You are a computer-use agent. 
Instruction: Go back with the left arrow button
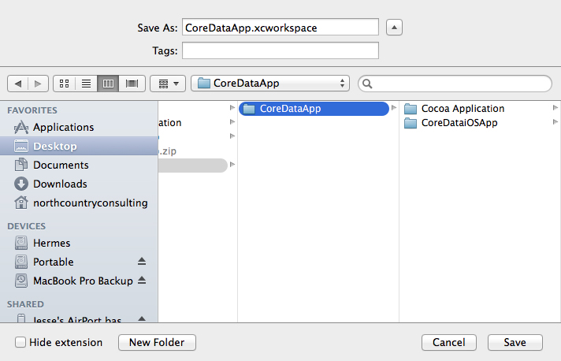coord(18,84)
